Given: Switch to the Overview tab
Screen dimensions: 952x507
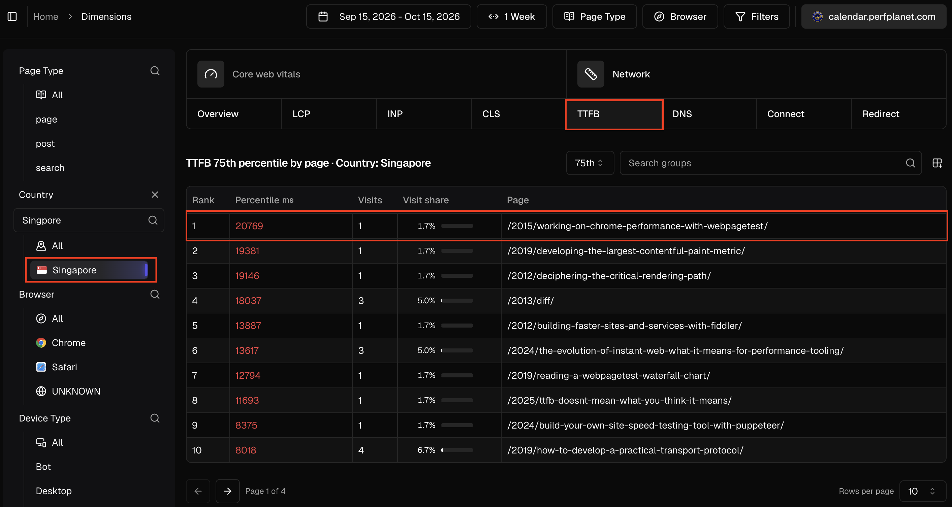Looking at the screenshot, I should pyautogui.click(x=233, y=114).
